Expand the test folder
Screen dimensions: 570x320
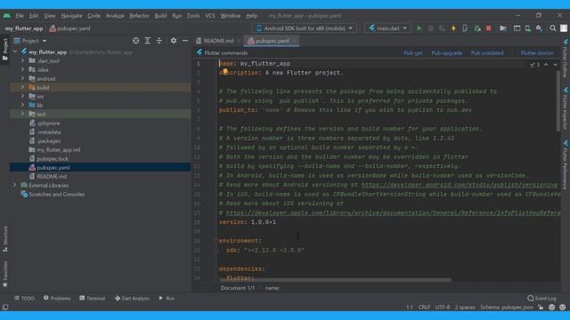tap(22, 114)
